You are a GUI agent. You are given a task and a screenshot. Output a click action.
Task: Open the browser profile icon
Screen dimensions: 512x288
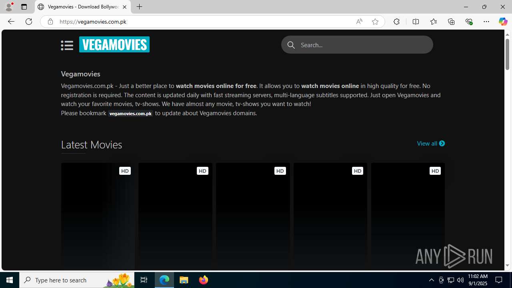(9, 7)
